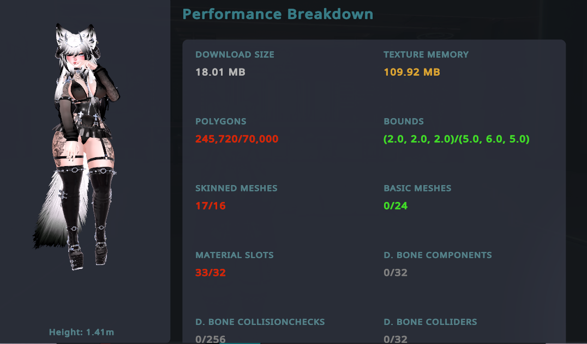
Task: Click the Texture Memory label
Action: pos(426,54)
